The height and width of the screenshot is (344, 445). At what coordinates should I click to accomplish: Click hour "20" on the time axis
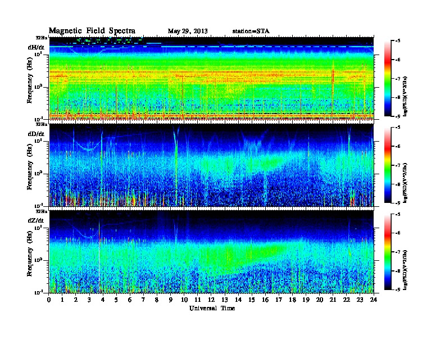coord(320,300)
